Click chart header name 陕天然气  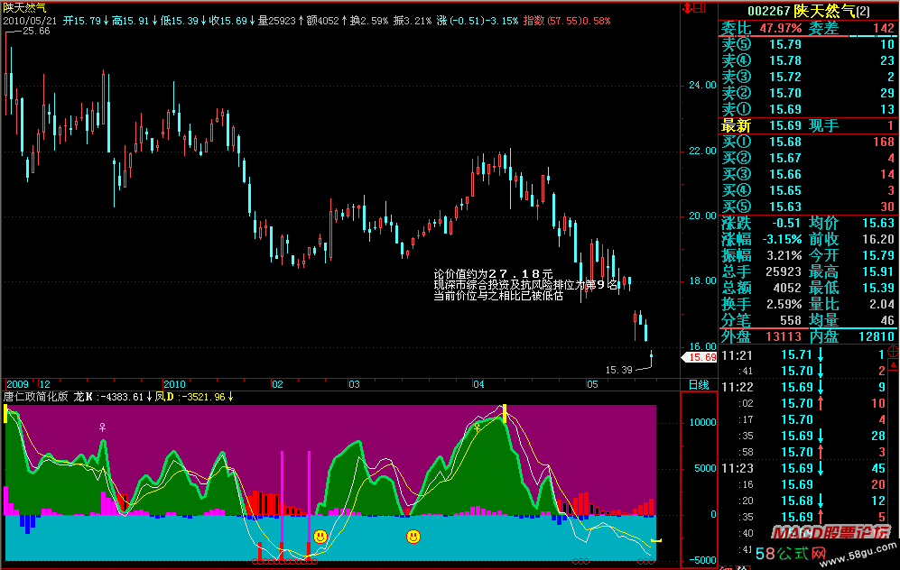pyautogui.click(x=24, y=8)
